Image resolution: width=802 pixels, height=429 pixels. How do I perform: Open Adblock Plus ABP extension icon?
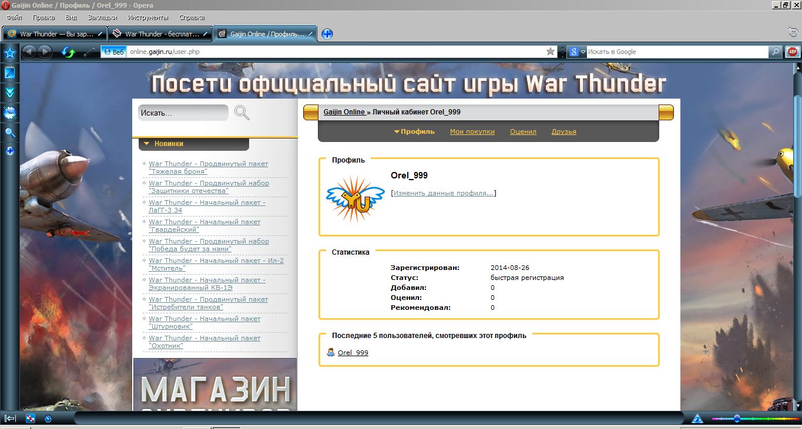tap(792, 52)
